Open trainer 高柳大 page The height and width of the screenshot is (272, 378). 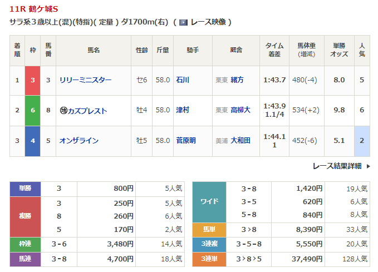tap(240, 110)
